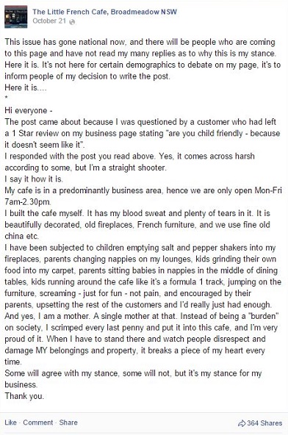288x435 pixels.
Task: Click Comment below the post
Action: click(37, 423)
